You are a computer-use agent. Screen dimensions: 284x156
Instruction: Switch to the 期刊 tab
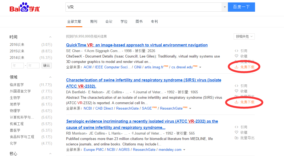coord(94,21)
